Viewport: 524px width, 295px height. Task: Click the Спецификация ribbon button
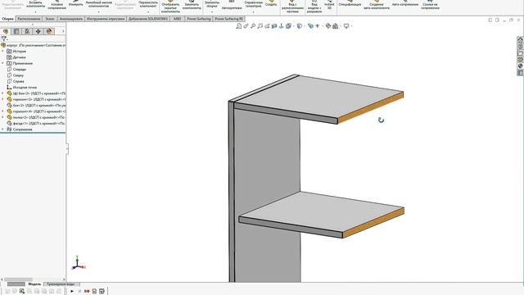point(350,3)
